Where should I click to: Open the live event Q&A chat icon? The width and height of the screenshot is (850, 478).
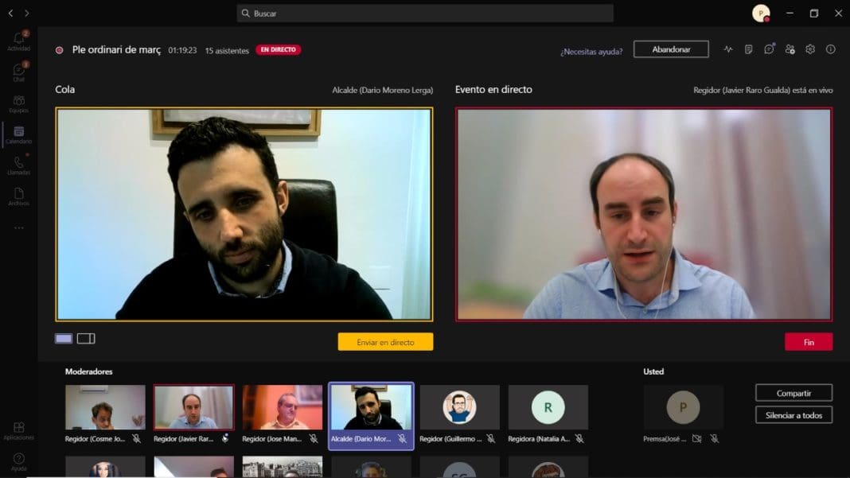(x=769, y=49)
